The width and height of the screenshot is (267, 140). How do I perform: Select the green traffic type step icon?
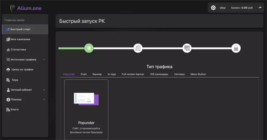click(x=89, y=48)
